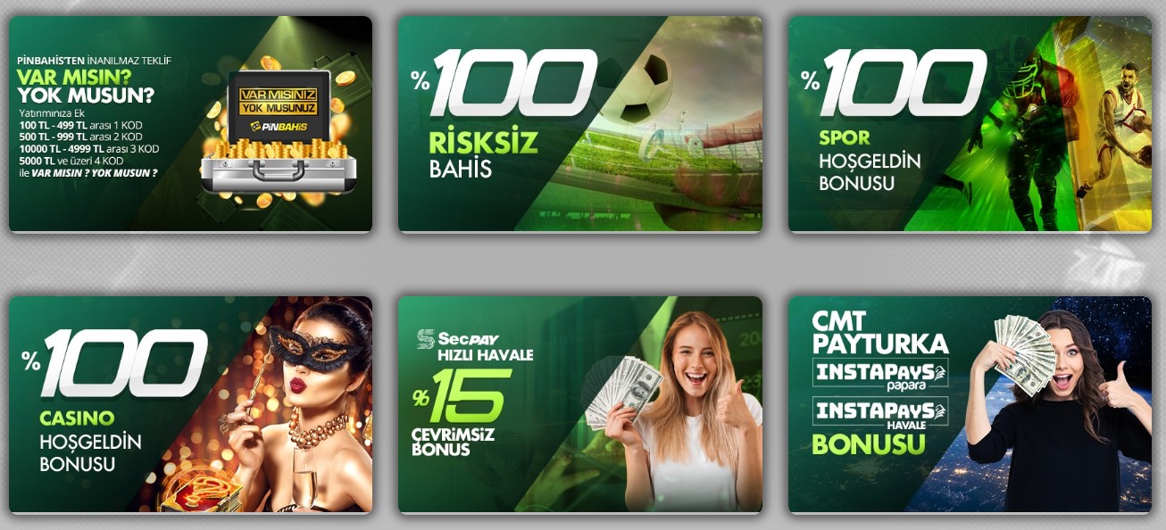
Task: Click the "CMT PAYTURKA" heading
Action: 879,332
